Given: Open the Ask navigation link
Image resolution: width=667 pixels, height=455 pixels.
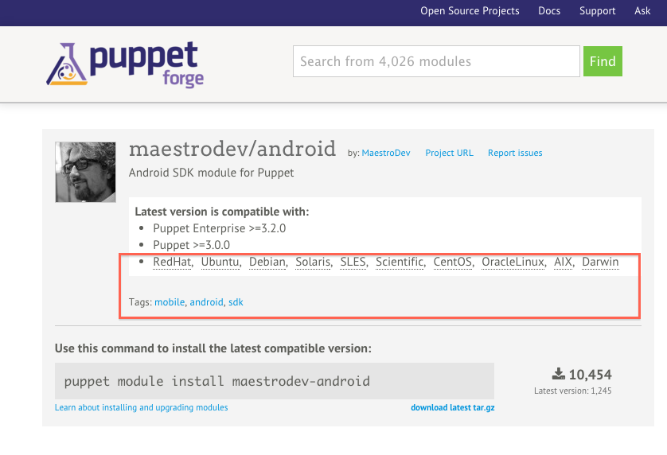Looking at the screenshot, I should [x=642, y=11].
